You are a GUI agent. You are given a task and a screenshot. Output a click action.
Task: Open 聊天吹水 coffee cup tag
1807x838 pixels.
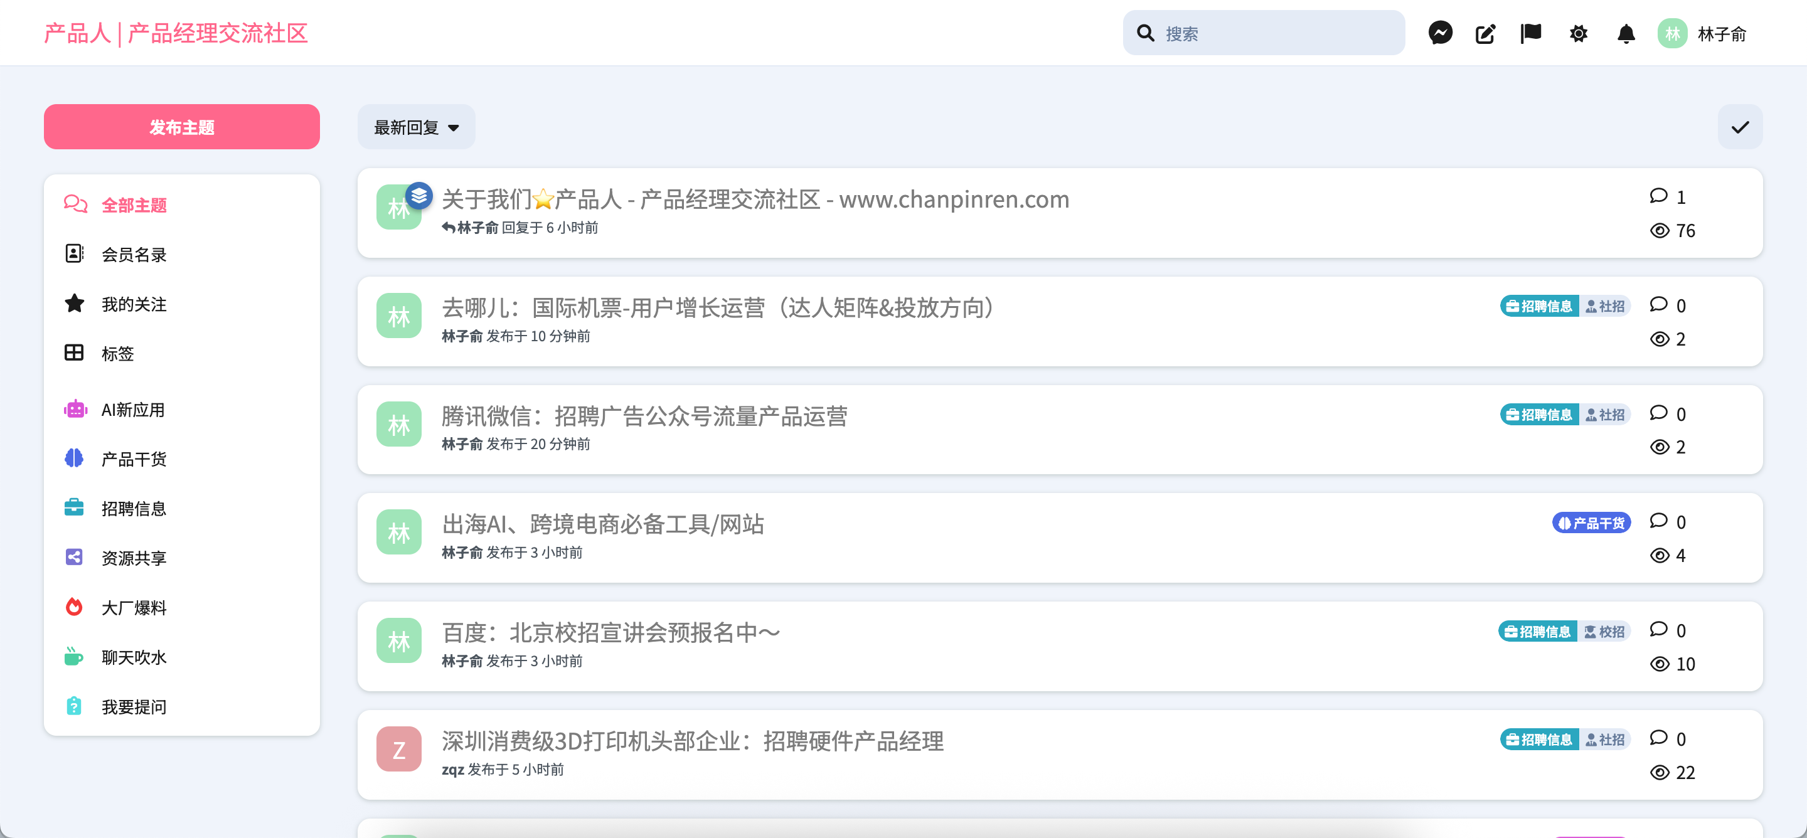click(133, 657)
